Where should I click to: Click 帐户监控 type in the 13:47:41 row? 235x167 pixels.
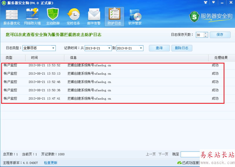(10, 98)
